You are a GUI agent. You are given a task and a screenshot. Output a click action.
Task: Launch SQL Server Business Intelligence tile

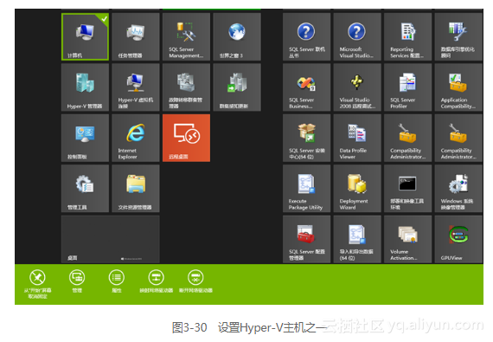[306, 87]
